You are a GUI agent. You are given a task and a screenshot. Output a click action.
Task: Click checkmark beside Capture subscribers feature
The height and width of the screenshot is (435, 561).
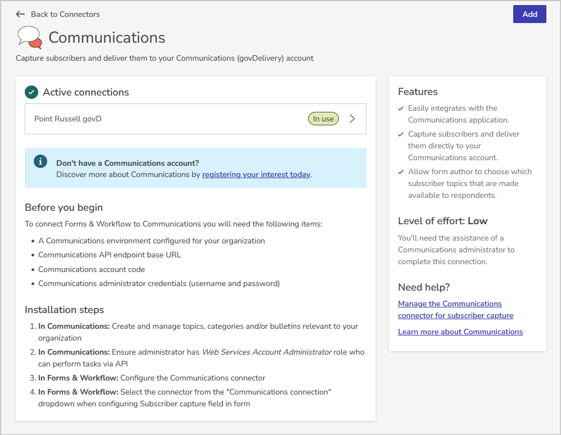click(x=401, y=134)
